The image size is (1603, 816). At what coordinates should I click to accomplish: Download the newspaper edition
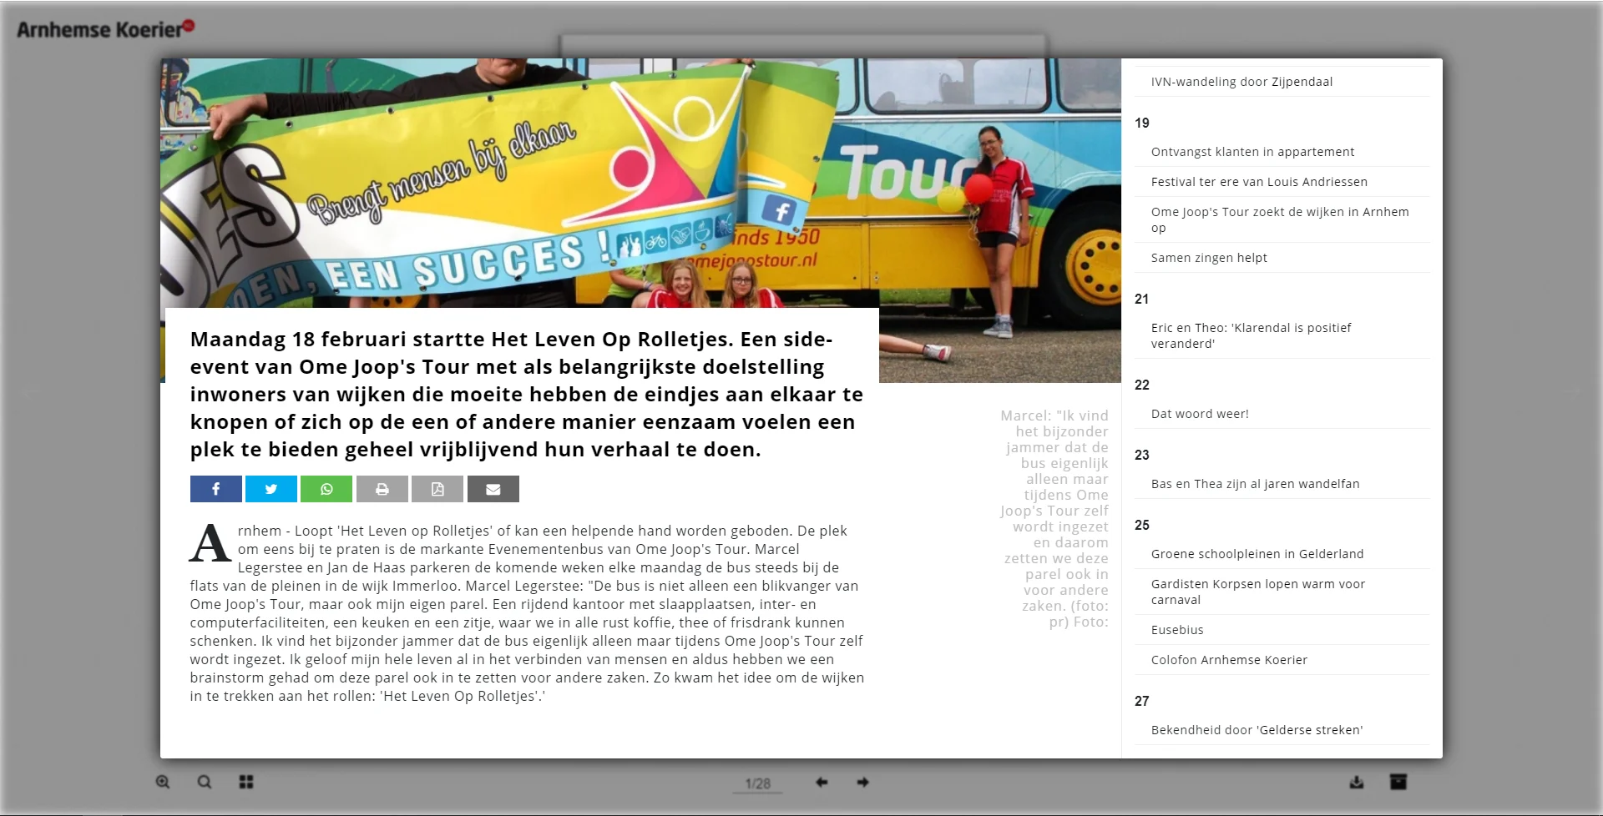[1358, 782]
